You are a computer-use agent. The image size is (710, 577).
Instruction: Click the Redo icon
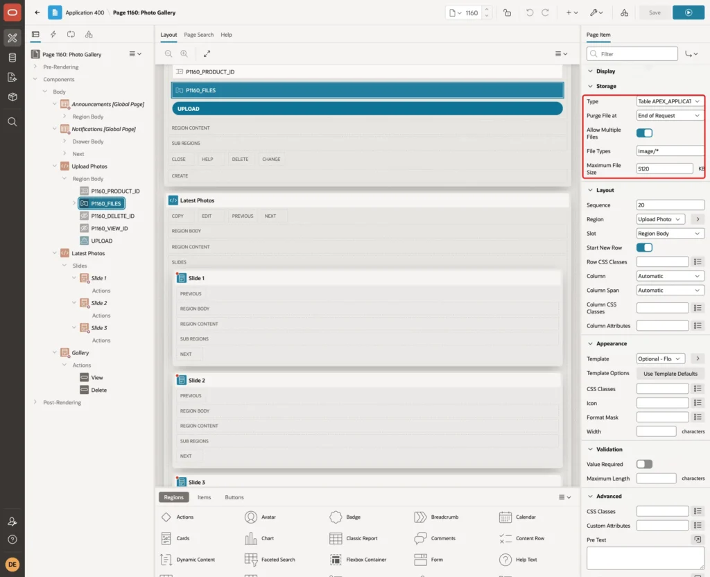[545, 12]
